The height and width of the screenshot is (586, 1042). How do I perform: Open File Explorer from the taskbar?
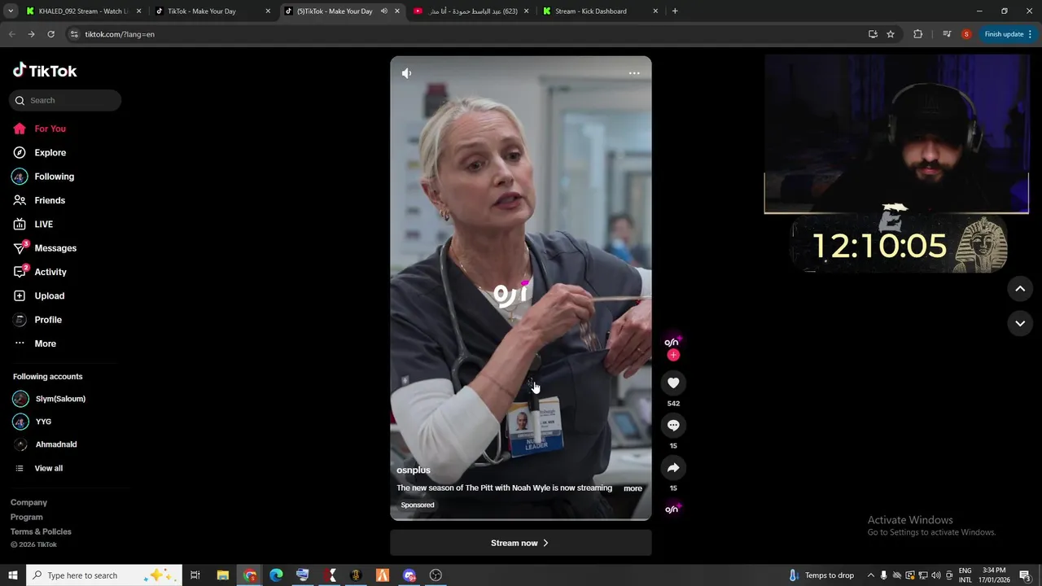pyautogui.click(x=223, y=575)
